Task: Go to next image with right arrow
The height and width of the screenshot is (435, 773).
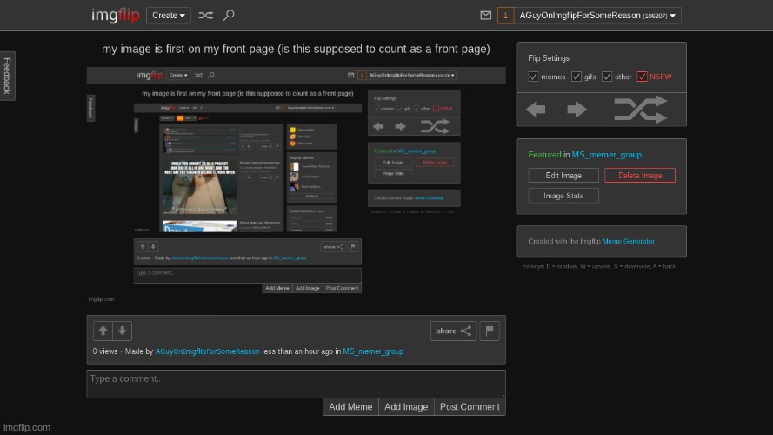Action: point(576,109)
